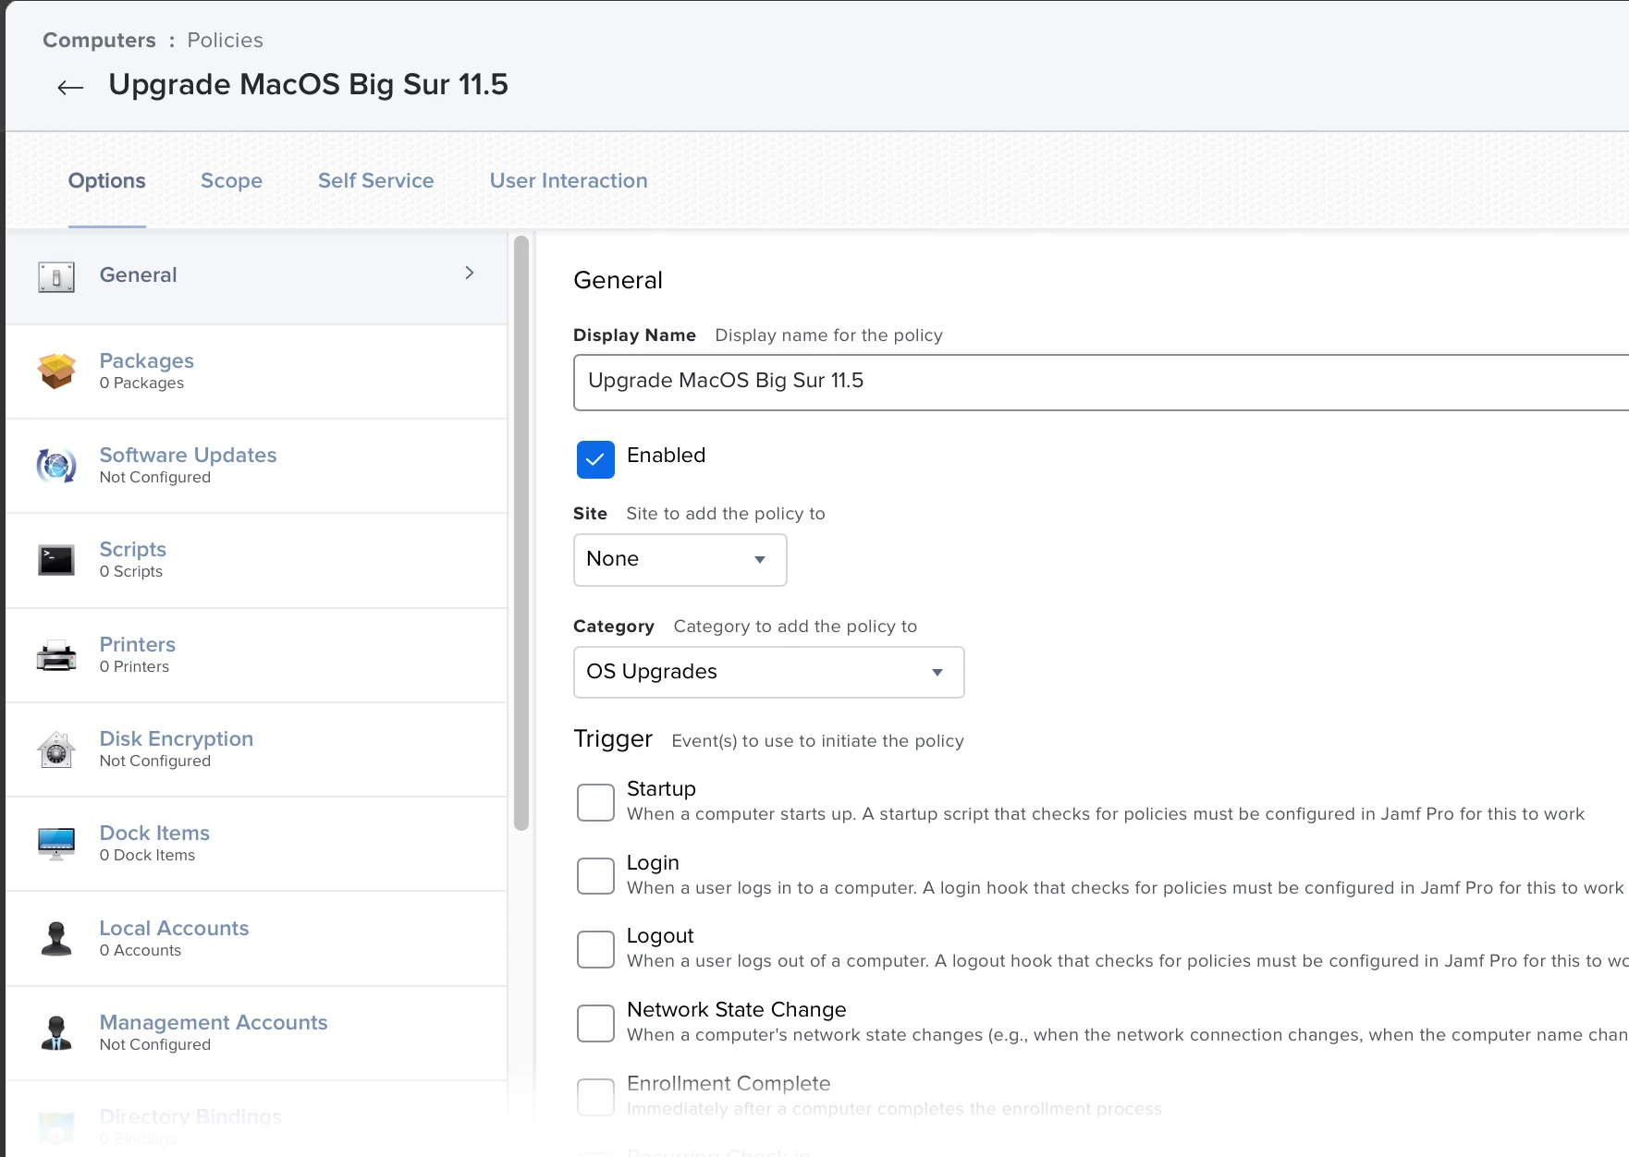Select the General payload label in sidebar
The height and width of the screenshot is (1157, 1629).
139,274
